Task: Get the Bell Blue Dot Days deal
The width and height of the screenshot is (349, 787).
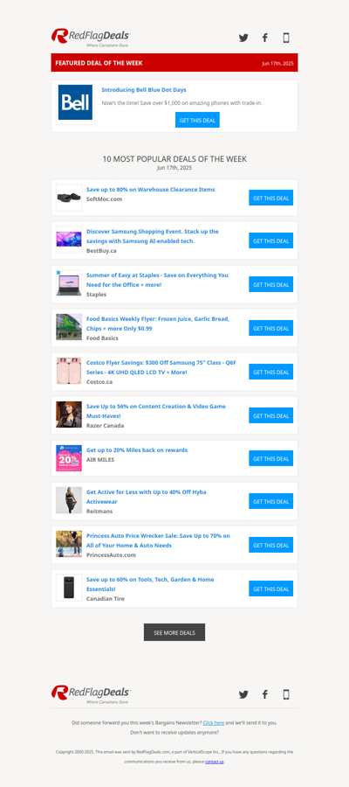Action: pos(197,121)
